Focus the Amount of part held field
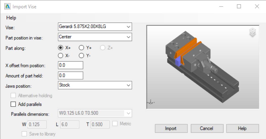The width and height of the screenshot is (266, 139). tap(70, 75)
